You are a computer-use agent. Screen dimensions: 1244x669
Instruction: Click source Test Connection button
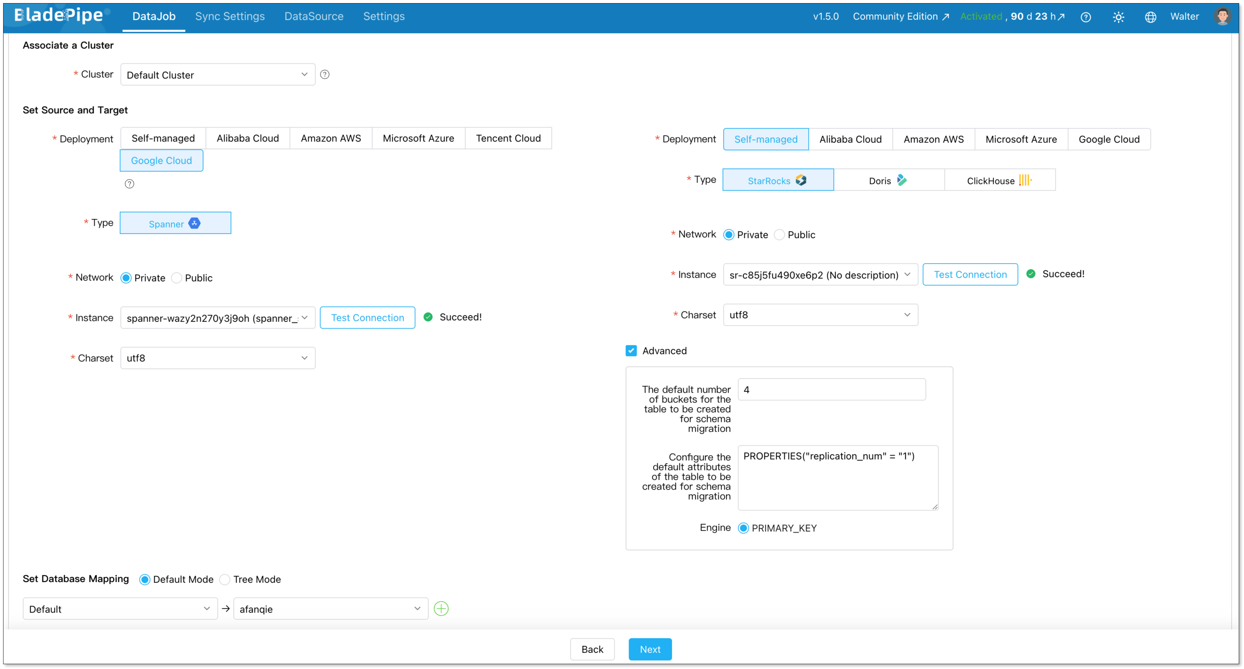coord(367,318)
